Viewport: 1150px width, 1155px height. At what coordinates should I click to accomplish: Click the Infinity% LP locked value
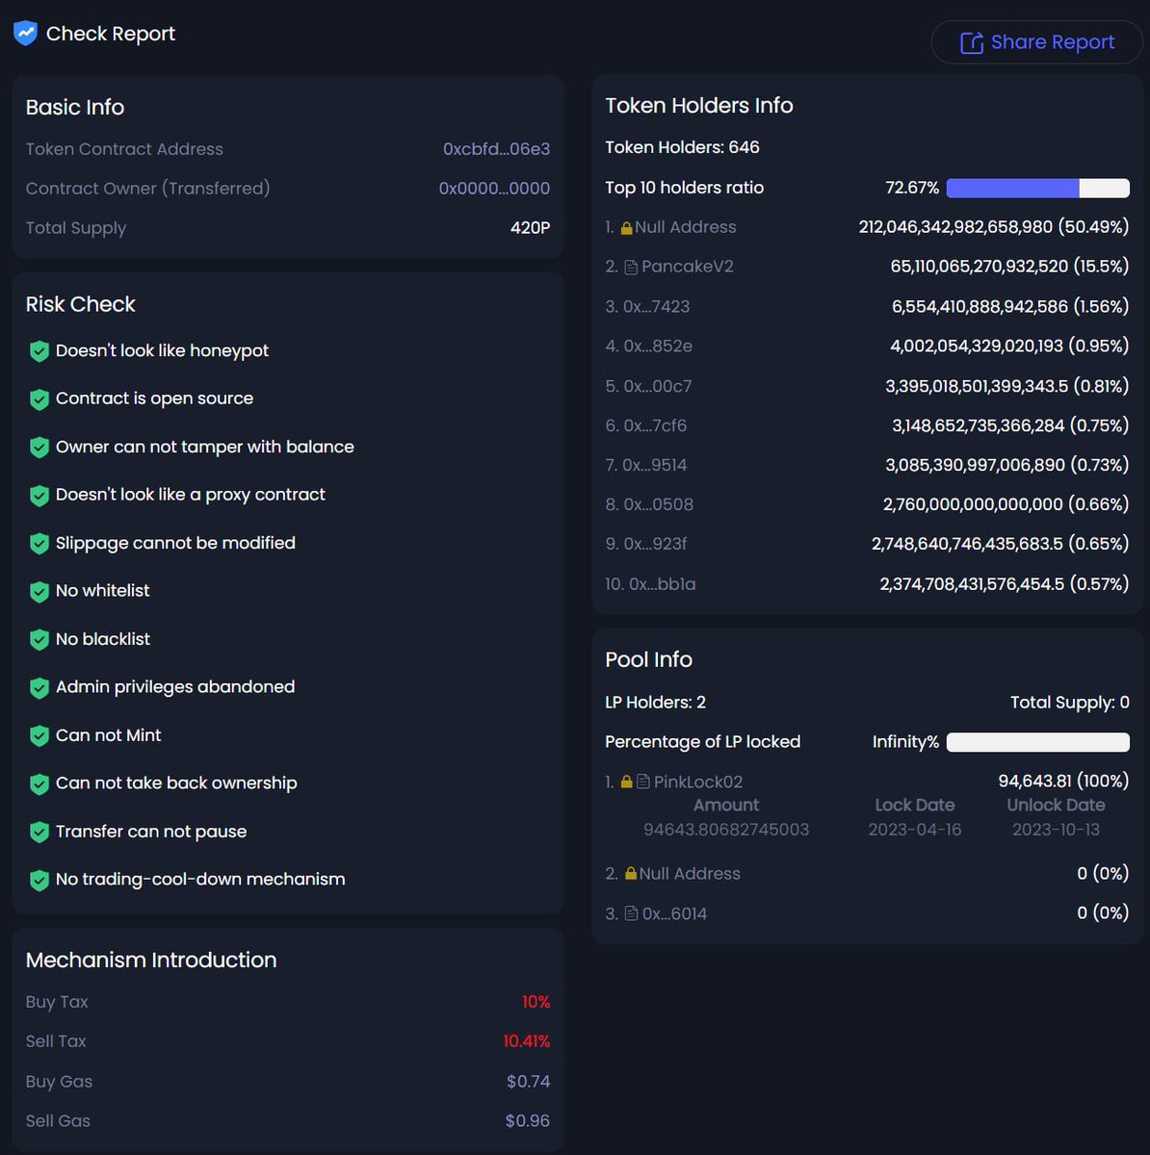(905, 742)
